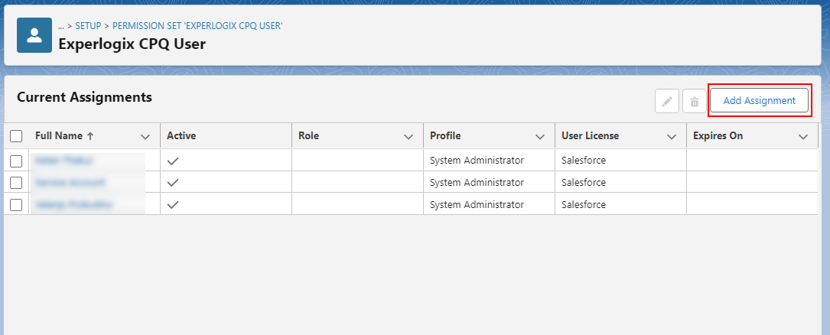This screenshot has height=335, width=830.
Task: Open the PERMISSION SET 'EXPERLOGIX CPQ USER' breadcrumb
Action: pyautogui.click(x=197, y=25)
